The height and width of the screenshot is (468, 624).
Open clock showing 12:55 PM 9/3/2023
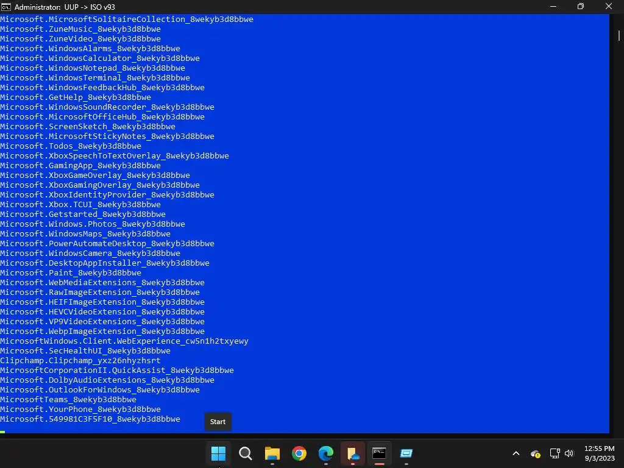600,453
